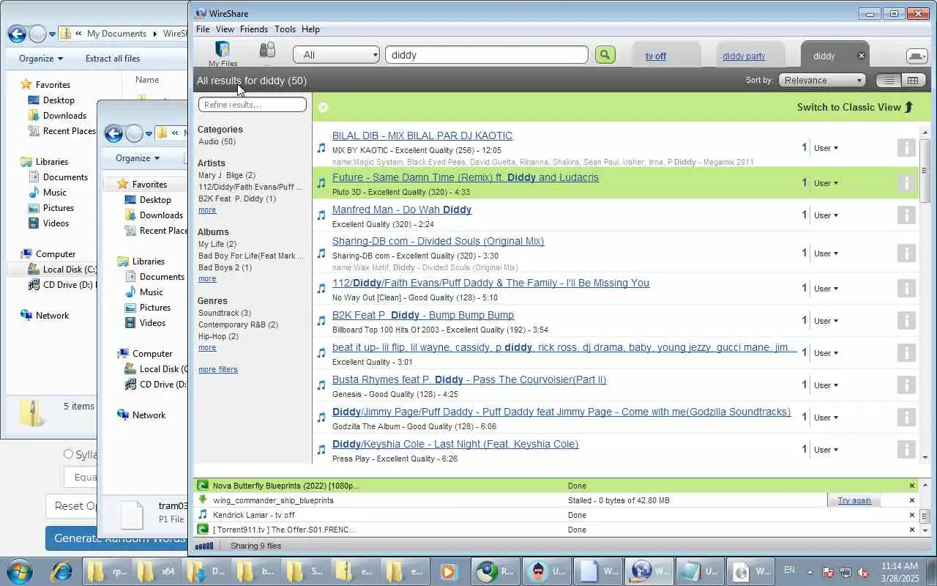Dismiss the green Classic View banner

click(x=323, y=107)
